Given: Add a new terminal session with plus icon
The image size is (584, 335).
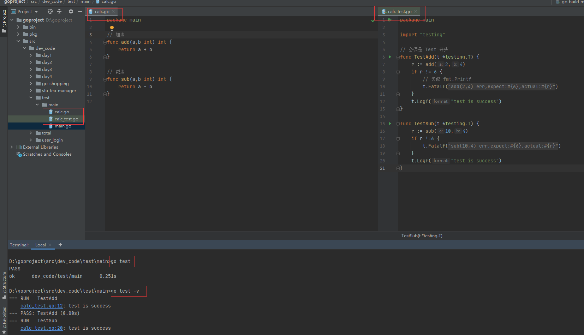Looking at the screenshot, I should click(x=60, y=245).
